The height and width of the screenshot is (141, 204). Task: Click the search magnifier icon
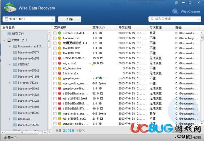click(x=152, y=19)
